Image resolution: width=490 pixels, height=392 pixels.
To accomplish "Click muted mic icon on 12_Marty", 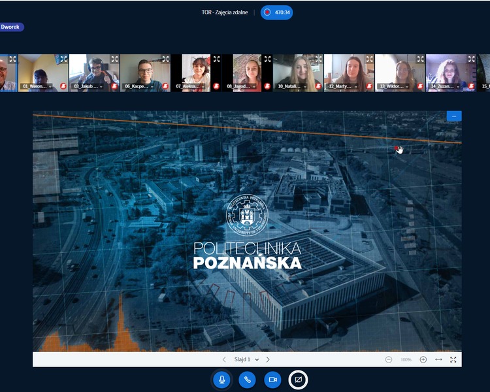I will pos(369,86).
